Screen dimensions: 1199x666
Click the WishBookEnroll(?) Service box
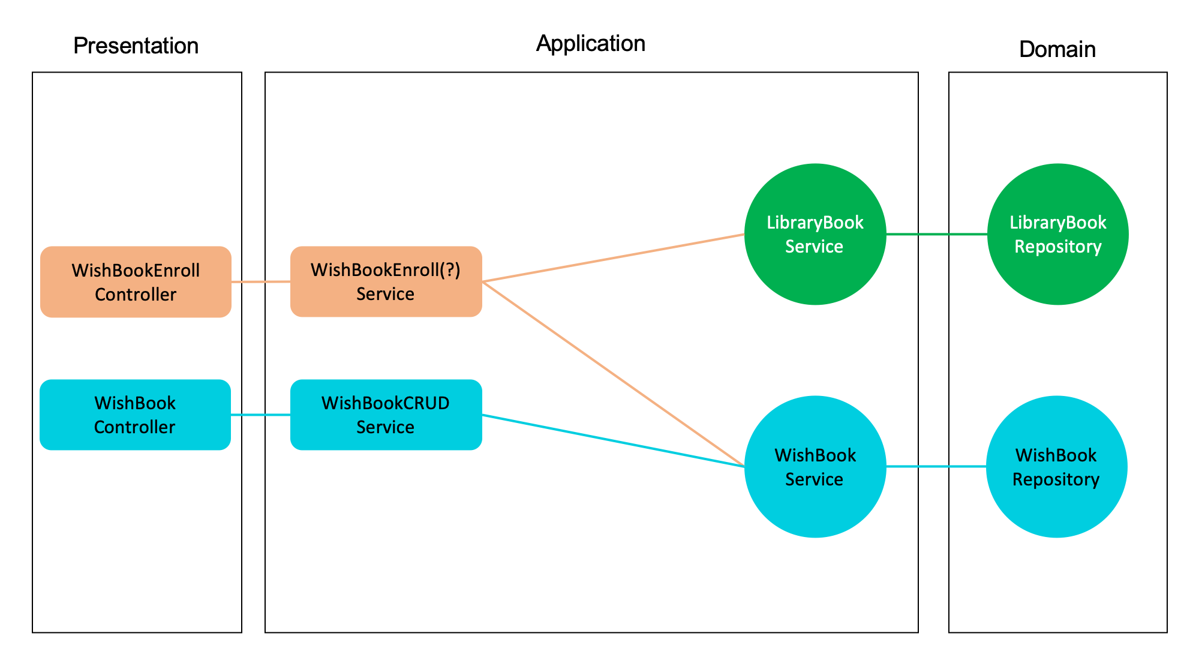[x=386, y=281]
